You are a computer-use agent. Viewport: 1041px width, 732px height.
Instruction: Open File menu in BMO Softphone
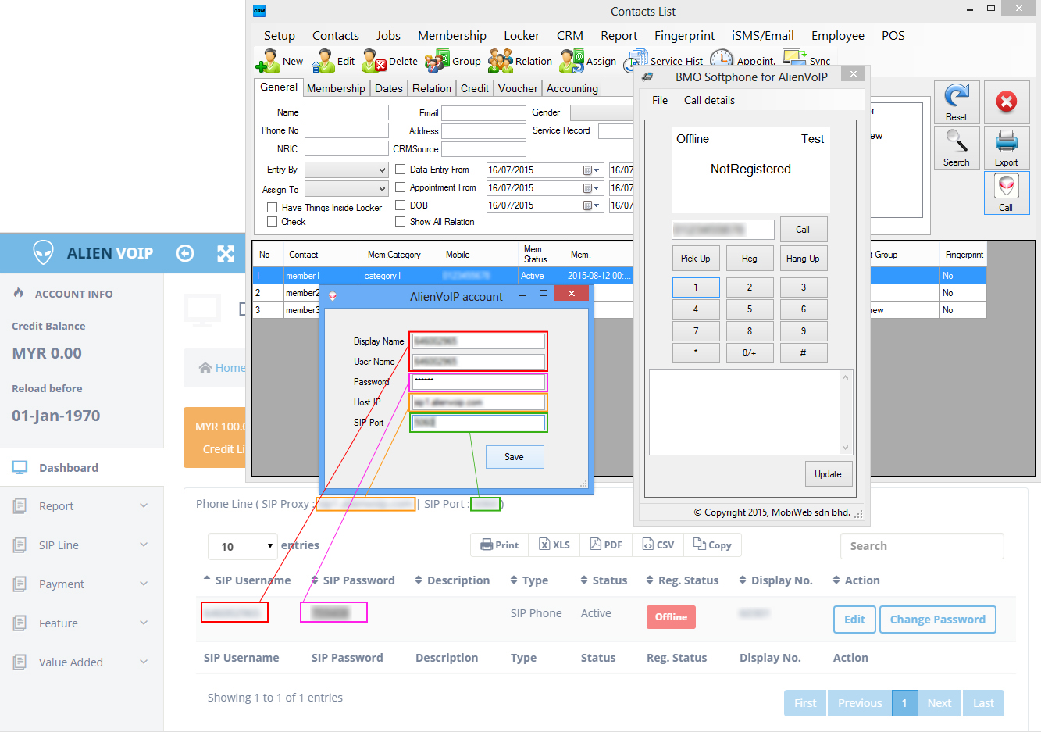pyautogui.click(x=660, y=100)
